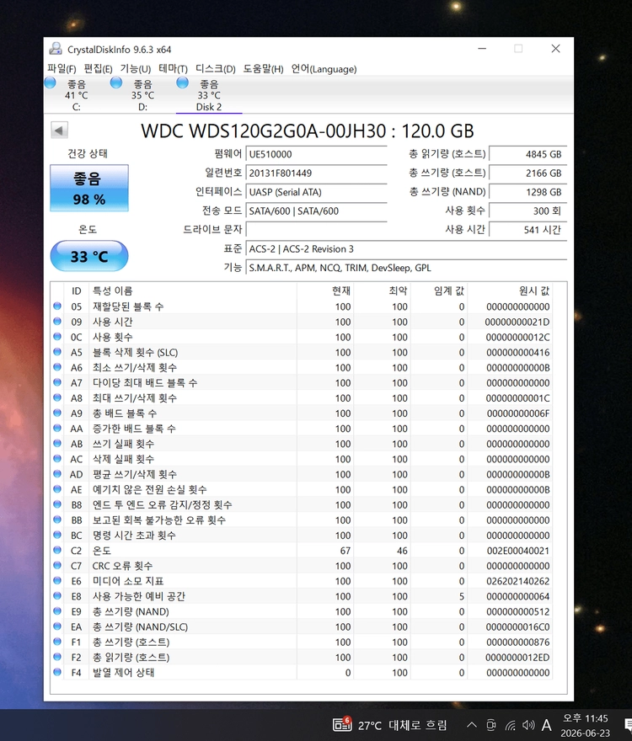Click the input language A indicator
632x741 pixels.
(x=546, y=725)
